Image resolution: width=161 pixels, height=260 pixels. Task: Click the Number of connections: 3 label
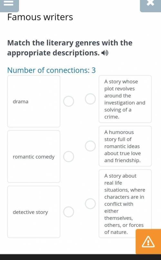52,70
